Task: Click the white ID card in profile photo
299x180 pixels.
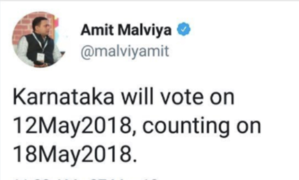Action: pos(40,57)
